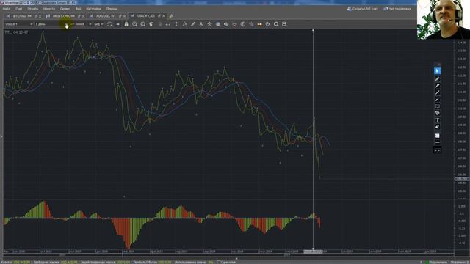Open the Счет menu
Image resolution: width=470 pixels, height=264 pixels.
pyautogui.click(x=18, y=9)
